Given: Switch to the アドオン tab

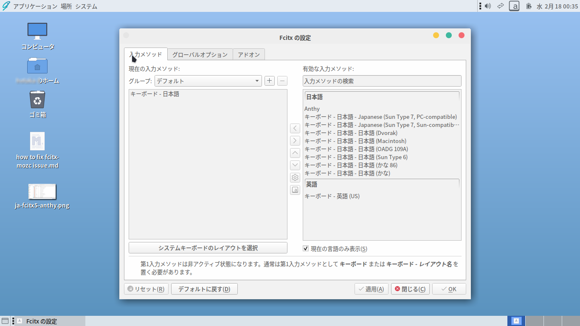Looking at the screenshot, I should pyautogui.click(x=248, y=54).
